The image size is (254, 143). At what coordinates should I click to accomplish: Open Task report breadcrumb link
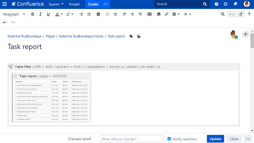(116, 36)
